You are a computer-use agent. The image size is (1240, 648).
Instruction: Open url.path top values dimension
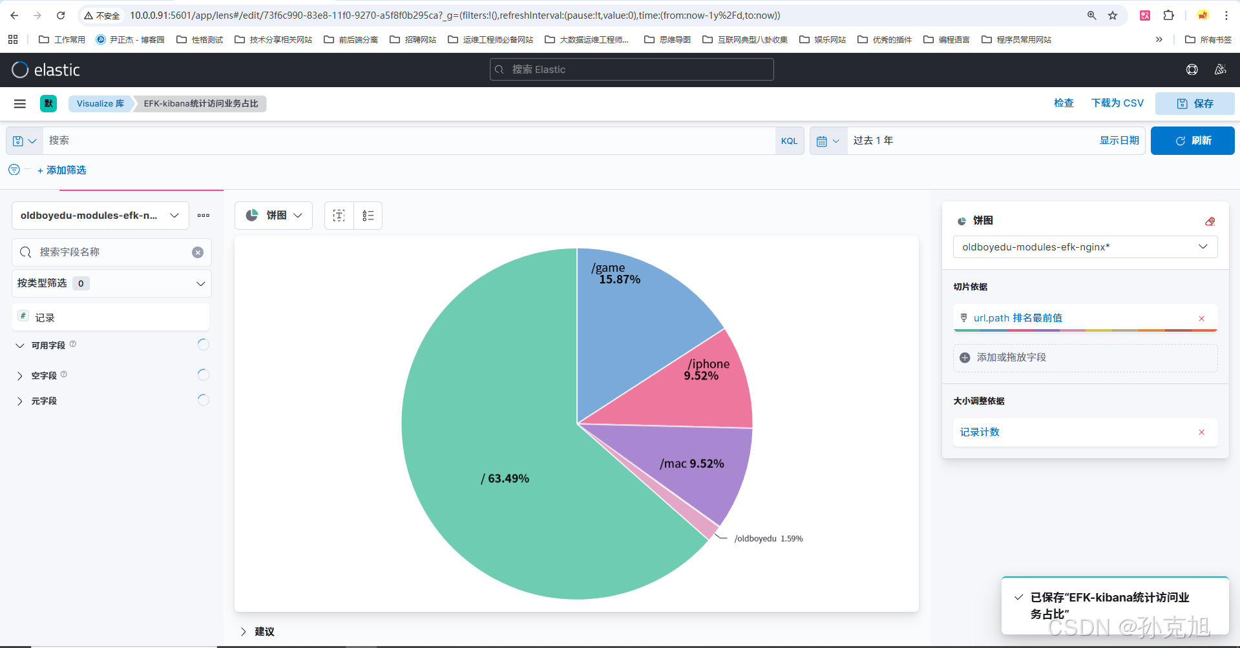[1018, 318]
